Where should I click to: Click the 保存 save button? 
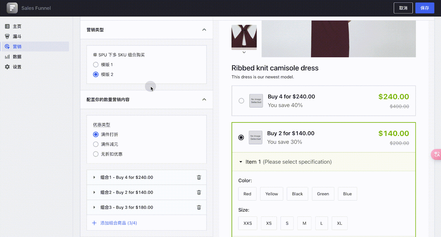pos(425,8)
